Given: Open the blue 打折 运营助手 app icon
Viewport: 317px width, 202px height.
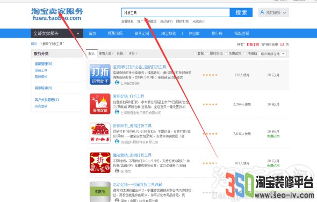Looking at the screenshot, I should [x=100, y=75].
